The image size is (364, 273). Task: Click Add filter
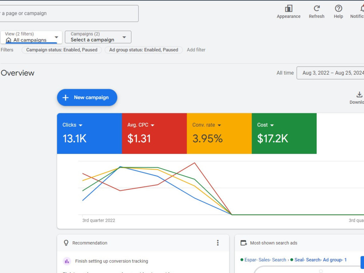[x=196, y=50]
